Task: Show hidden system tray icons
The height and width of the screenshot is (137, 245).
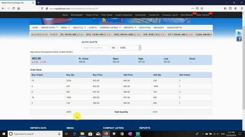Action: (x=203, y=134)
